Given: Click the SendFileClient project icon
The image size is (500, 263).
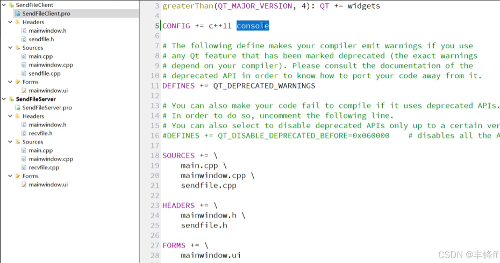Looking at the screenshot, I should 11,5.
